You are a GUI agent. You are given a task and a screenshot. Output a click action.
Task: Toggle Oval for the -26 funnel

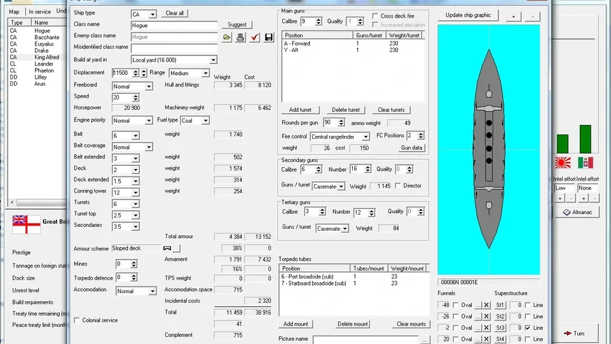click(x=456, y=316)
